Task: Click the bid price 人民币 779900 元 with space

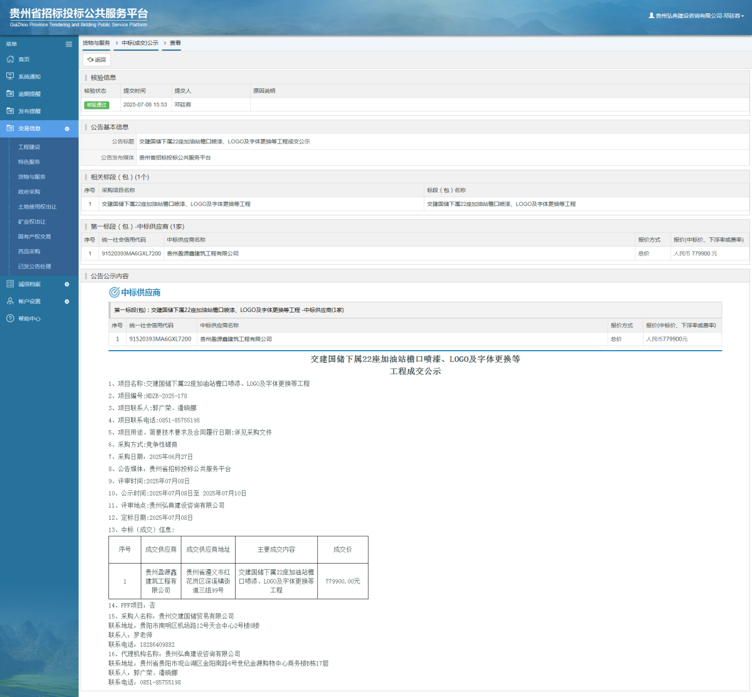Action: point(696,254)
